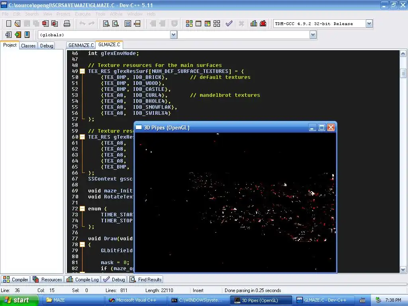Click the Debug checkmark toolbar icon

click(229, 24)
